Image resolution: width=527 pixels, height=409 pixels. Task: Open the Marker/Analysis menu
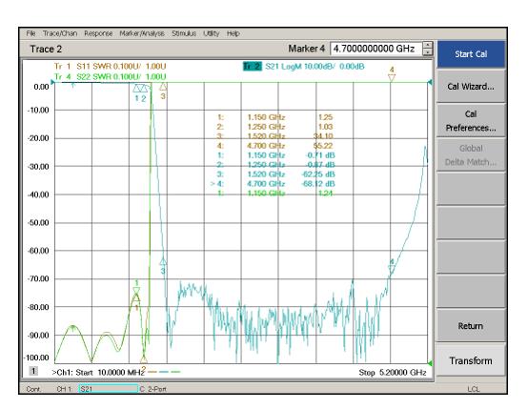click(x=142, y=33)
